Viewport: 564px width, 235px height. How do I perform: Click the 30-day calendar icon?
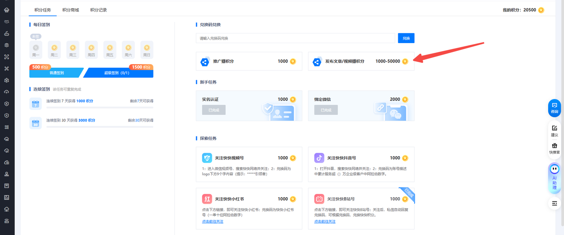pos(35,123)
